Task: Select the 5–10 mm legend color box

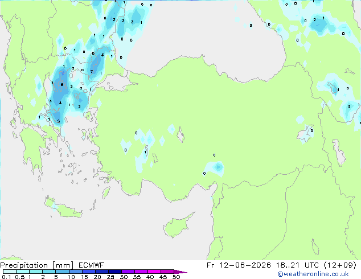Action: click(62, 272)
